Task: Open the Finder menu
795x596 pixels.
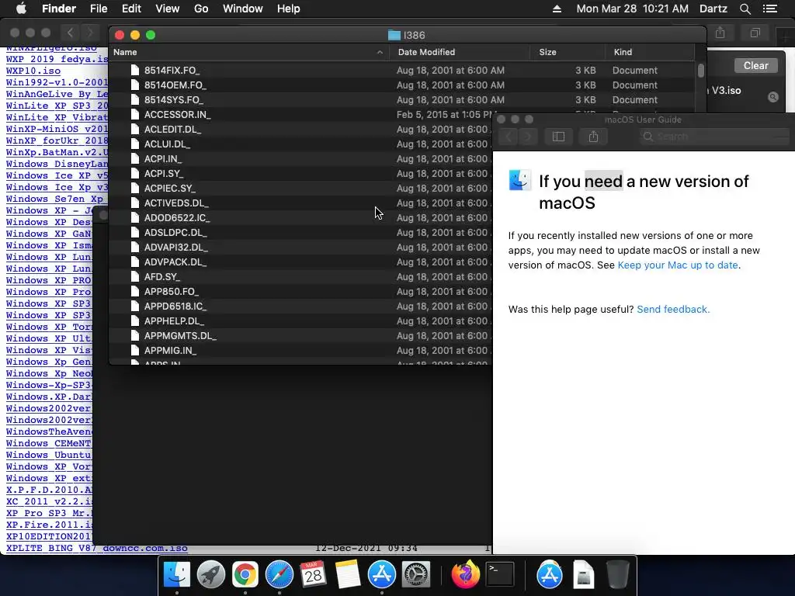Action: click(x=59, y=9)
